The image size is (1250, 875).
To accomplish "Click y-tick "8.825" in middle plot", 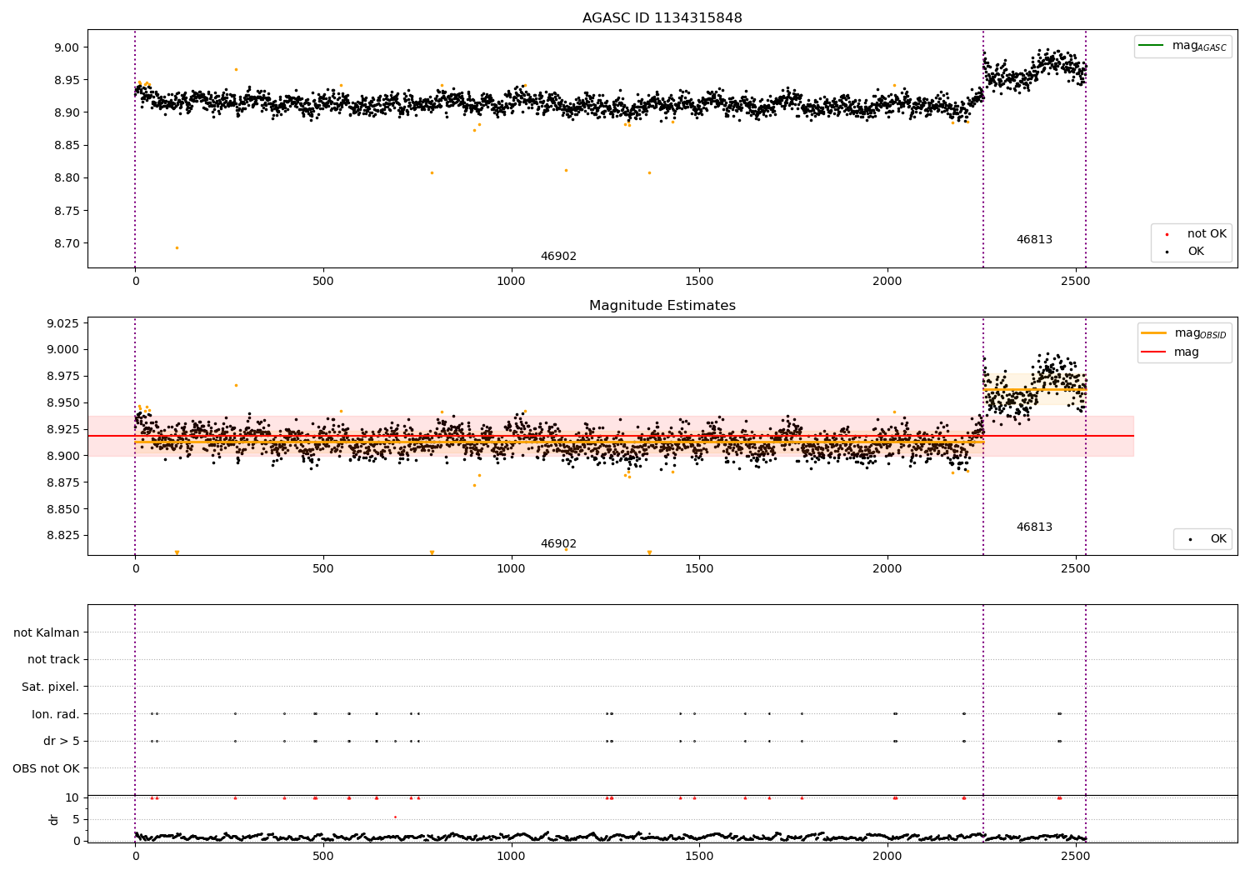I will point(62,536).
